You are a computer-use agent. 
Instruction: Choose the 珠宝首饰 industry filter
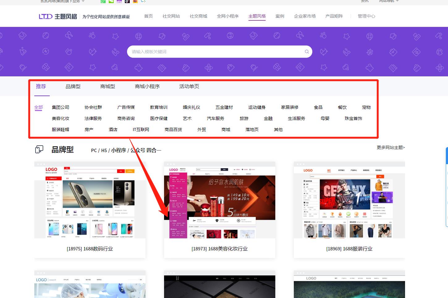click(x=353, y=118)
